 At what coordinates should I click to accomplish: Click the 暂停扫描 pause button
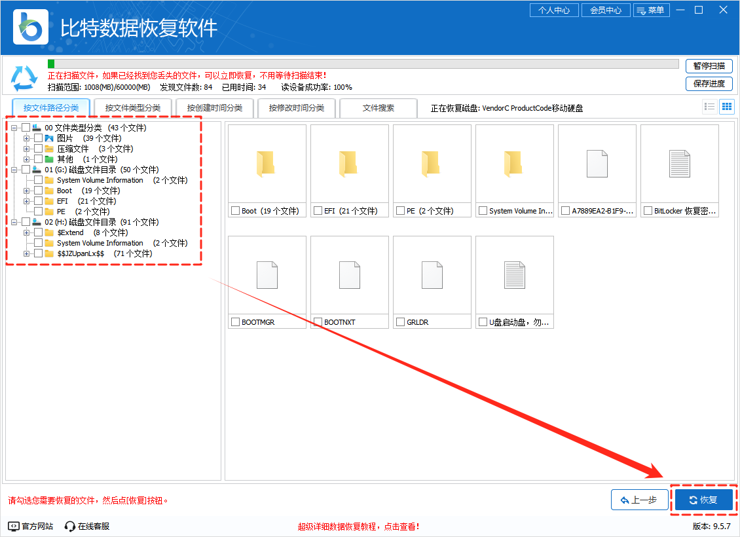coord(709,66)
